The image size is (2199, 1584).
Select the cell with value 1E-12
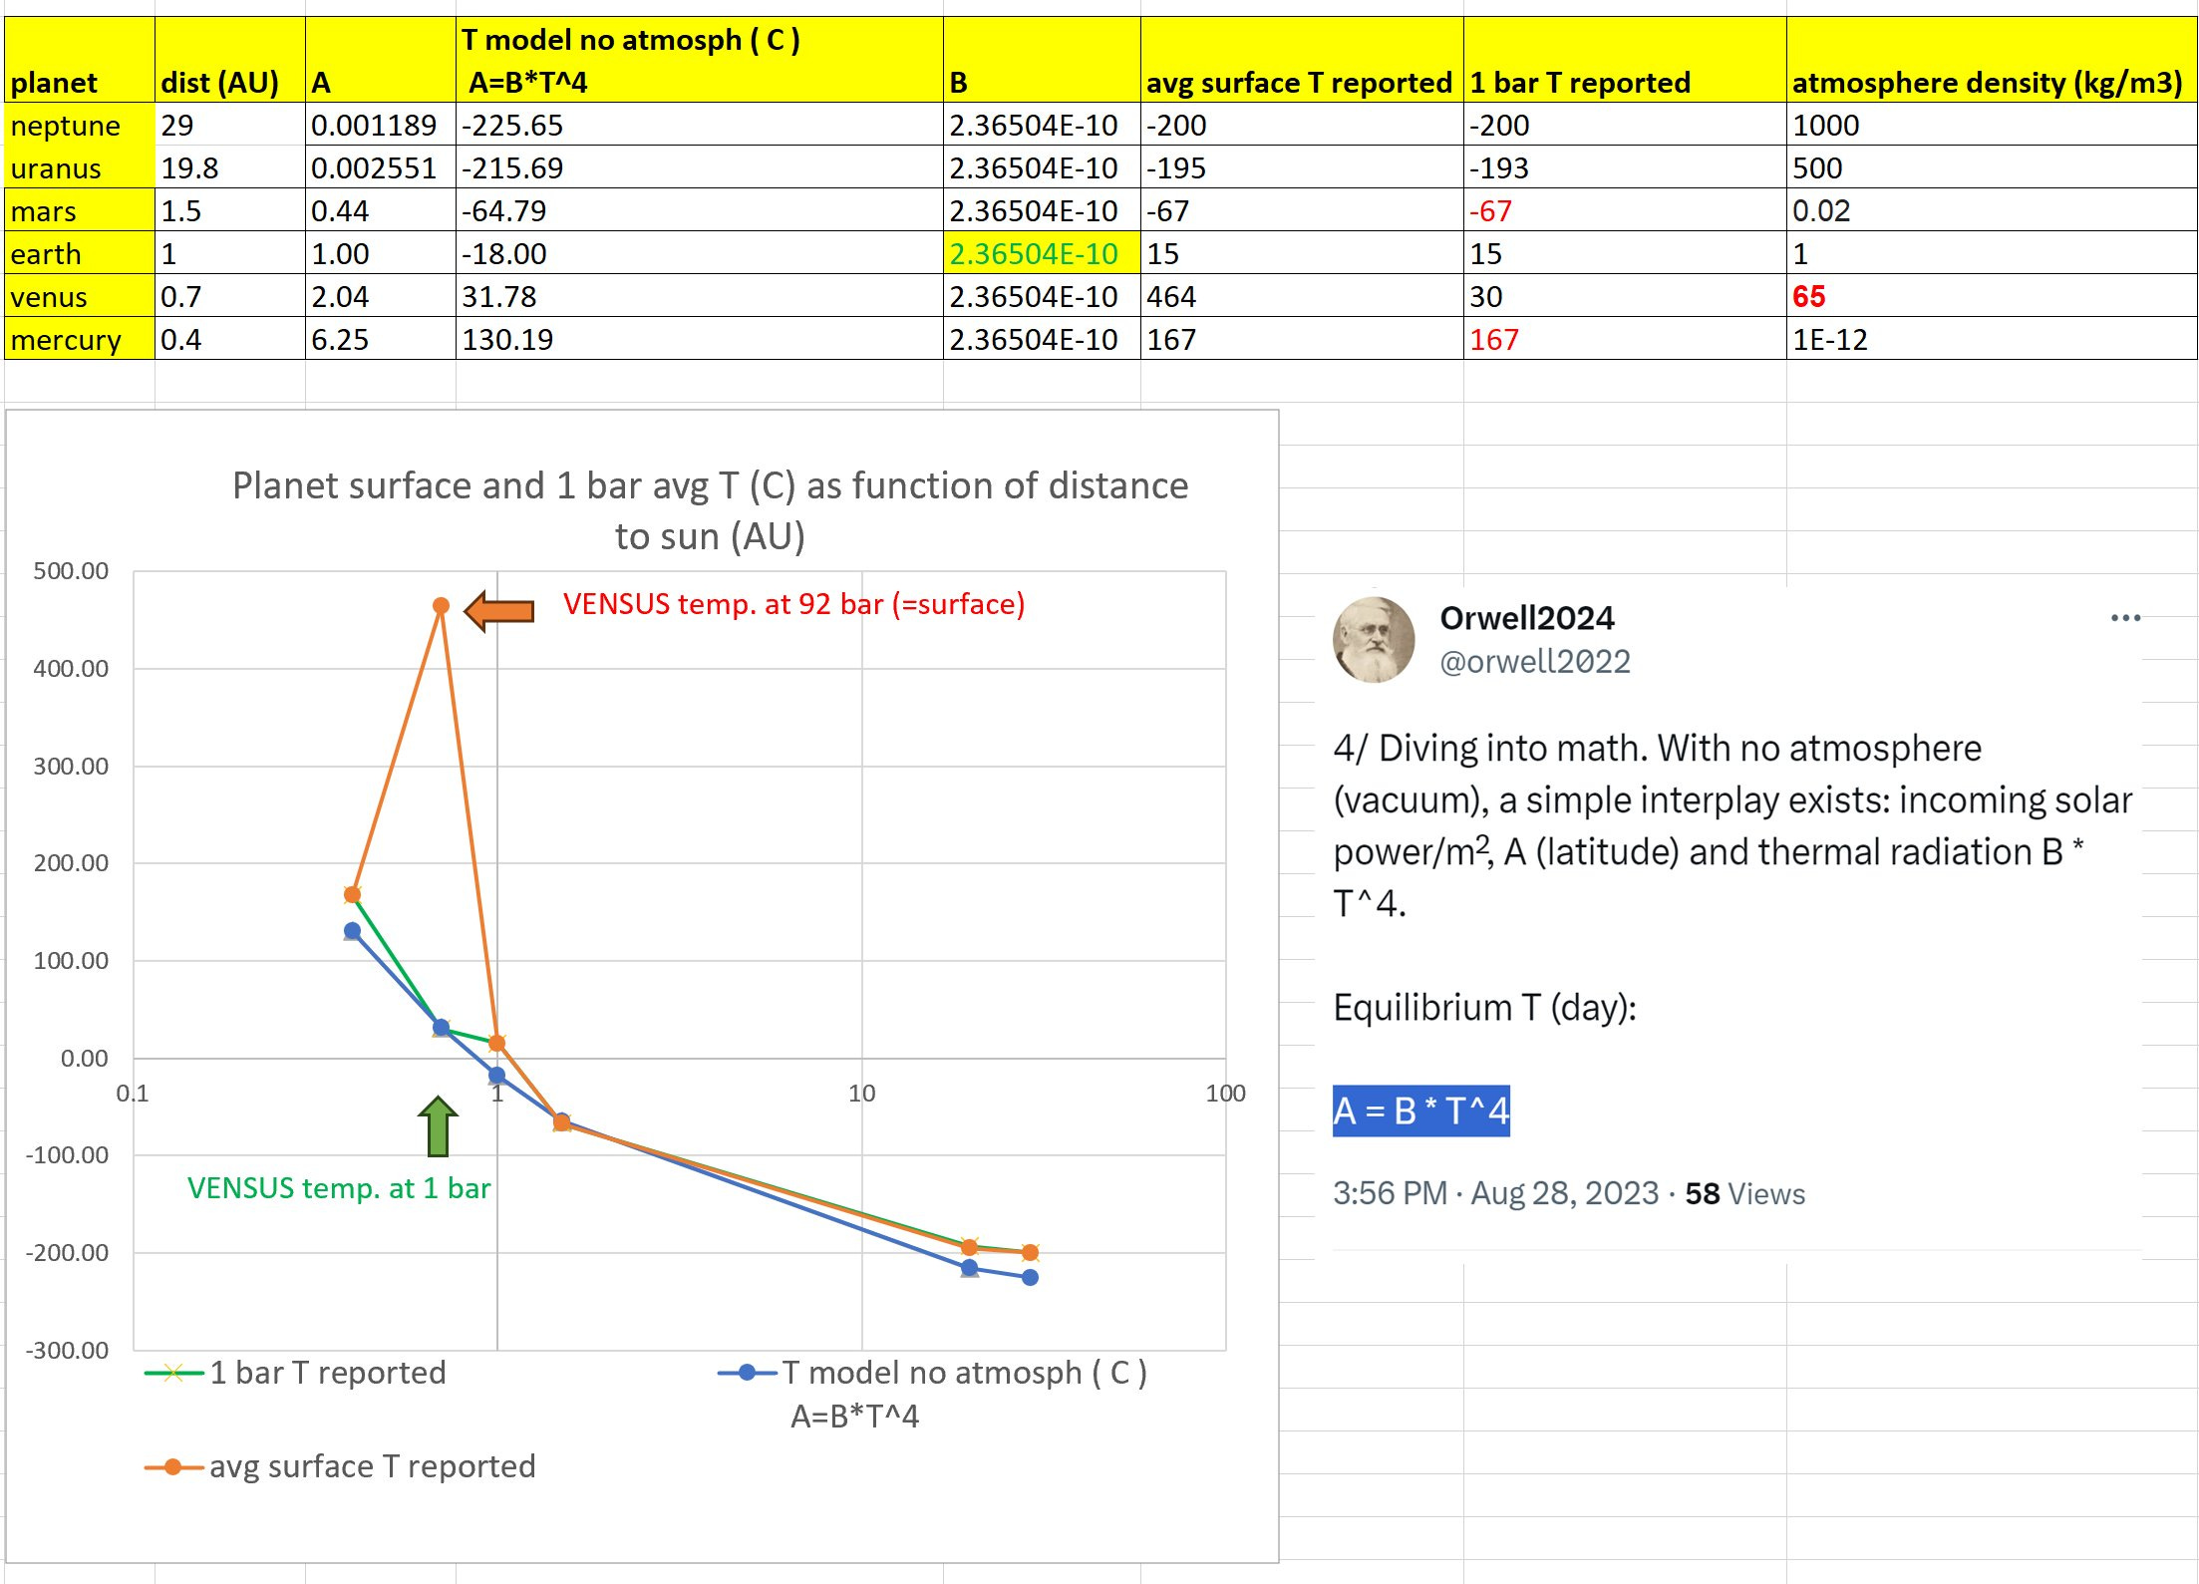click(1992, 339)
